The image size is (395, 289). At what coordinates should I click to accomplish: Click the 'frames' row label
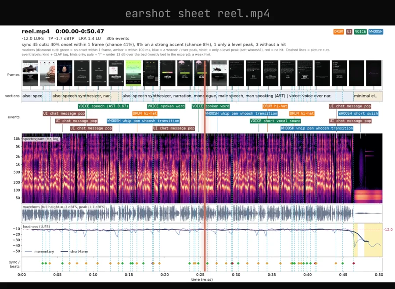13,75
